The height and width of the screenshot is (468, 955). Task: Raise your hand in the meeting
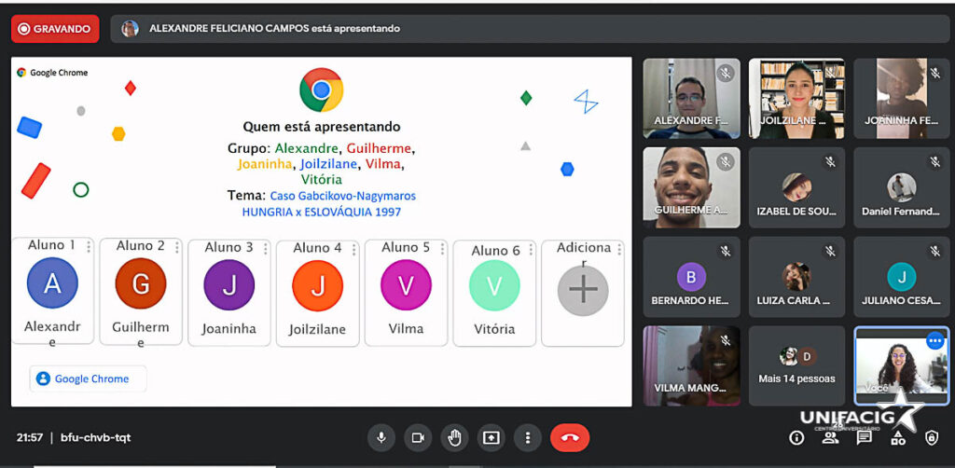click(454, 437)
